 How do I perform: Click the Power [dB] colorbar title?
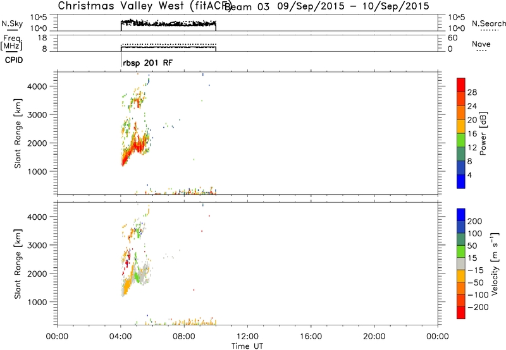483,133
